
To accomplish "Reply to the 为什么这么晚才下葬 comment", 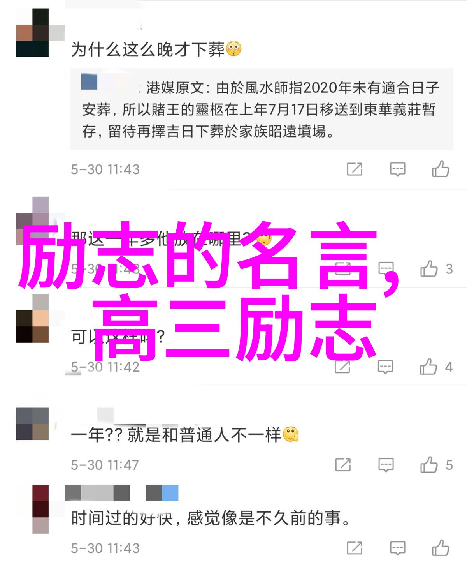I will (x=397, y=169).
